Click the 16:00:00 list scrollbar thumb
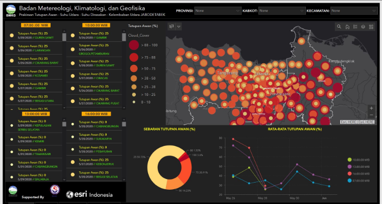 pyautogui.click(x=124, y=124)
